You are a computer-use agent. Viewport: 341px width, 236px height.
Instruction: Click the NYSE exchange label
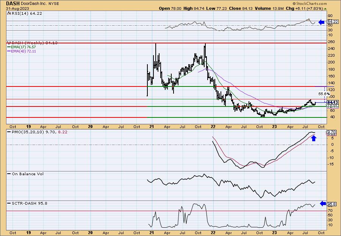tap(54, 4)
